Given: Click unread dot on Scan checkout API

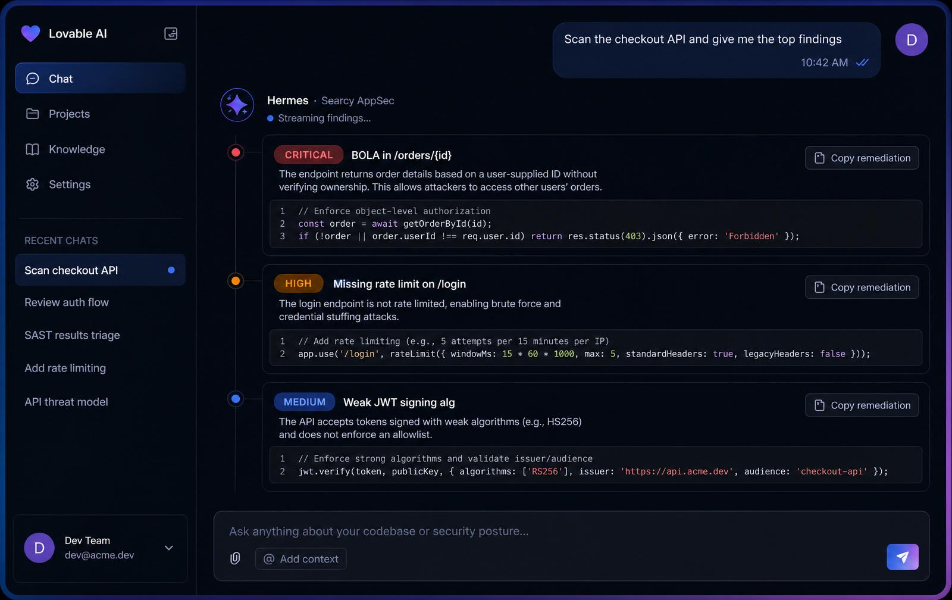Looking at the screenshot, I should [x=171, y=270].
